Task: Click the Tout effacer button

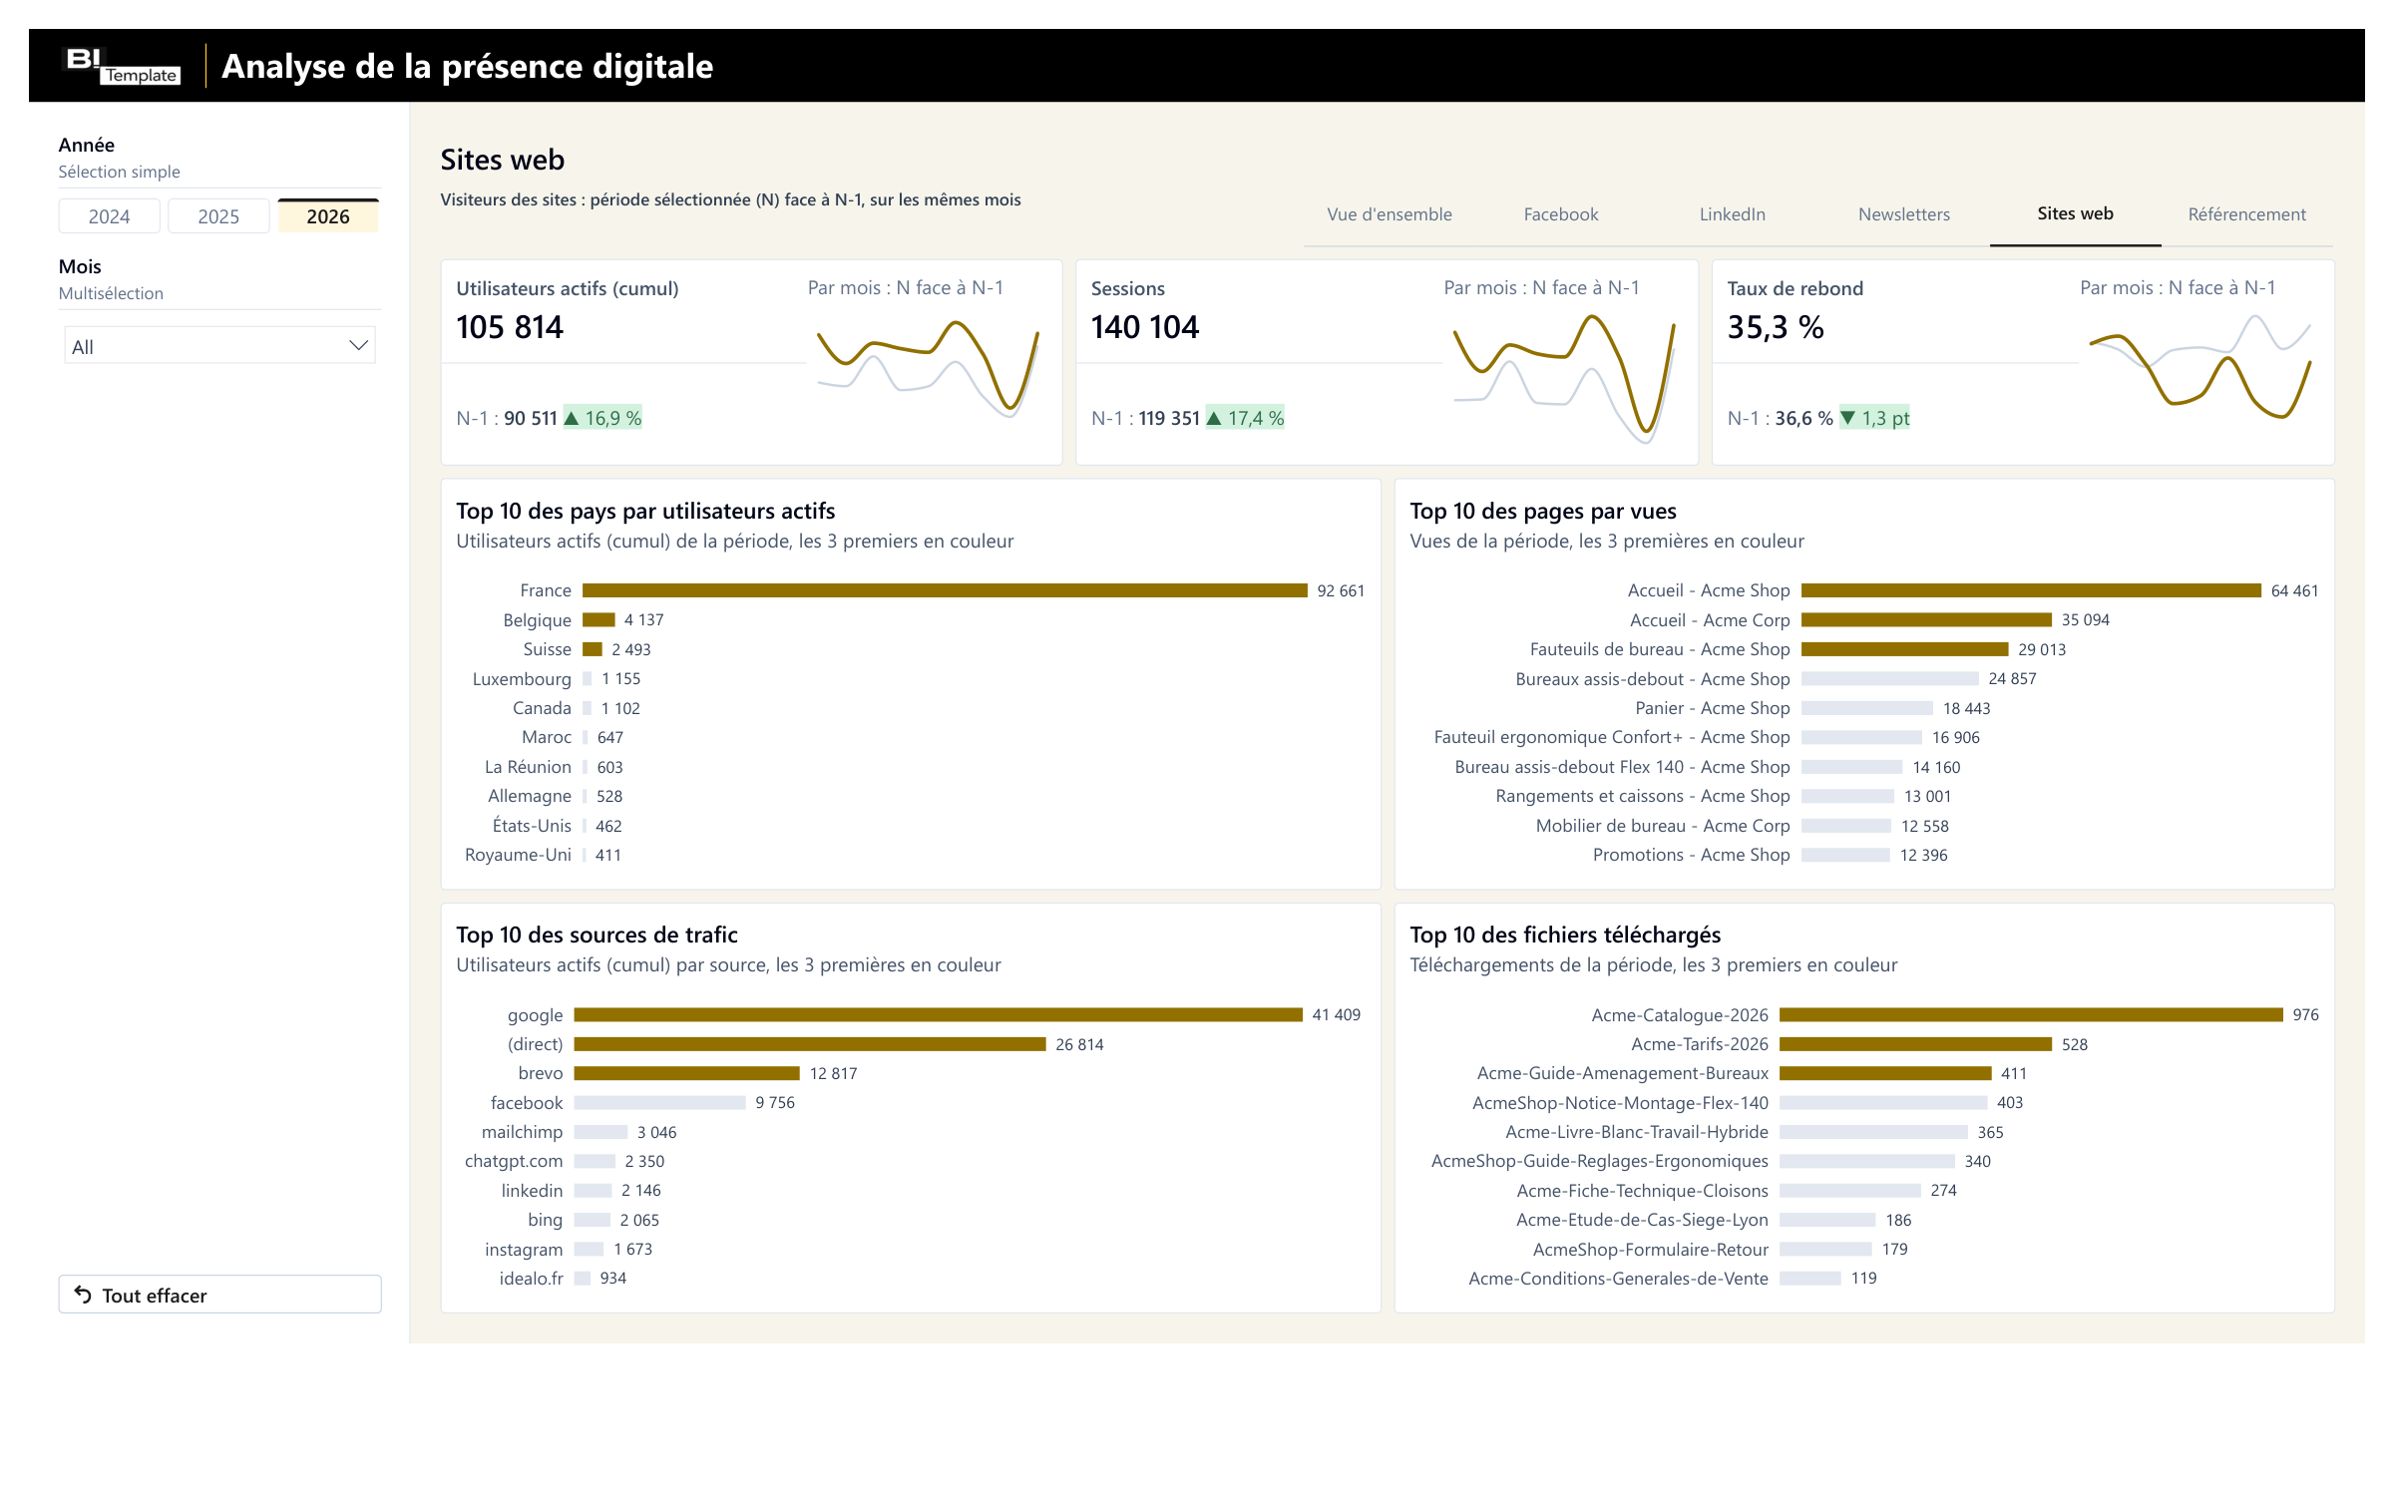Action: coord(219,1295)
